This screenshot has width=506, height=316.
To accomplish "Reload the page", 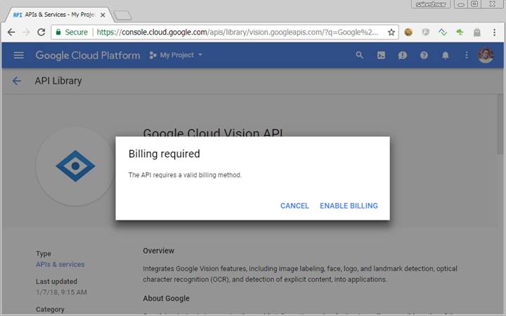I will tap(41, 32).
